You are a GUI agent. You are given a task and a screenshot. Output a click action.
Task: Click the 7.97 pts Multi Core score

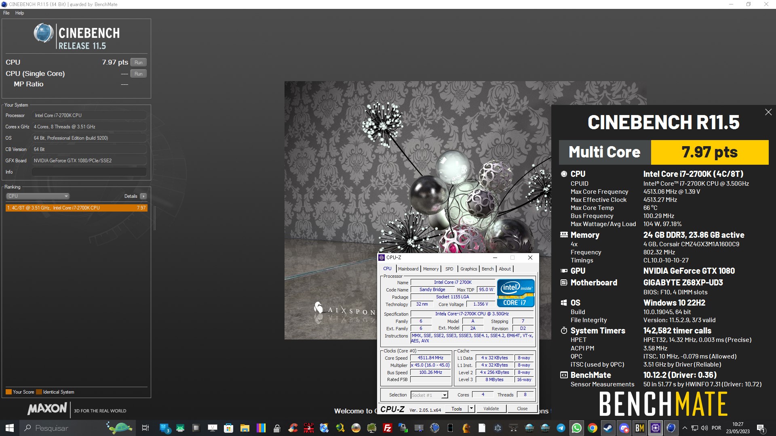710,152
